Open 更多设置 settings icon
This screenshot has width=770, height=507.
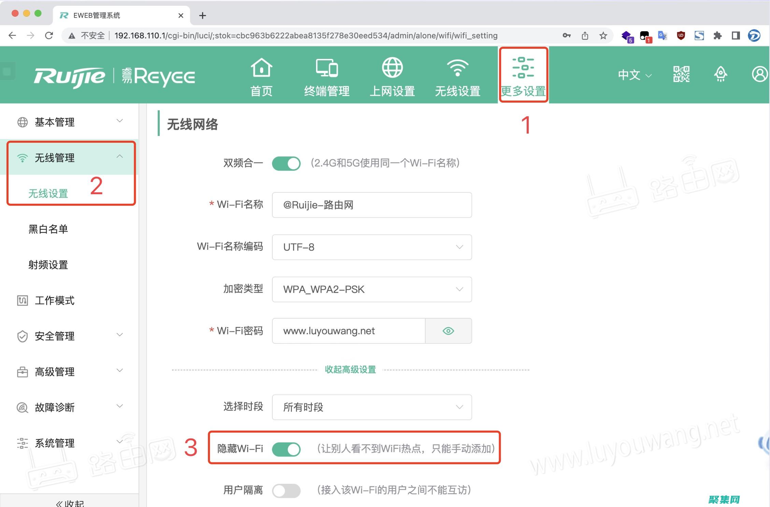523,75
